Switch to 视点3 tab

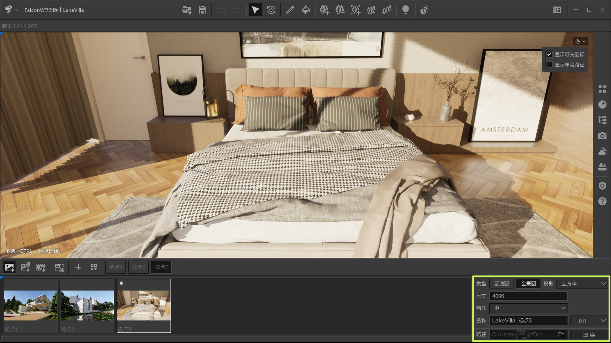pos(162,267)
